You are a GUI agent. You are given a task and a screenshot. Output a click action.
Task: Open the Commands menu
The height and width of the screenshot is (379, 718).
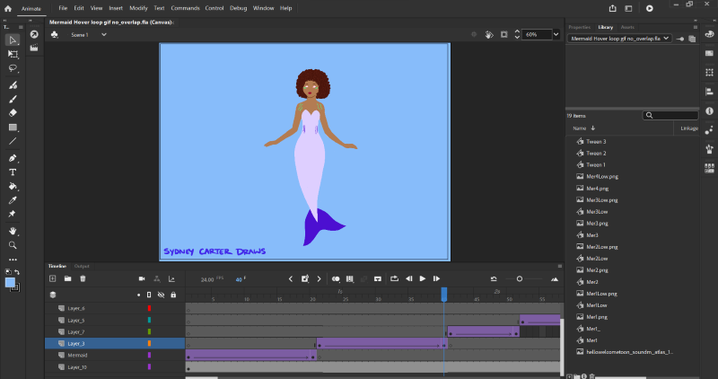pos(185,8)
